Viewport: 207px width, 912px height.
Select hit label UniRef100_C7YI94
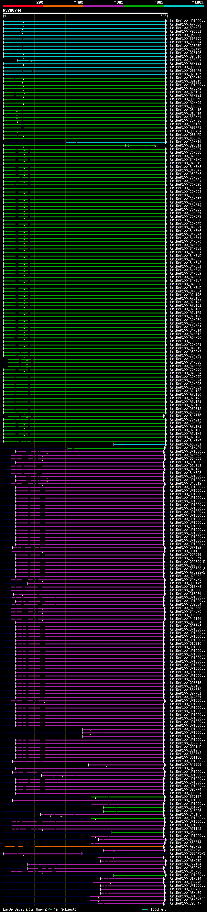click(x=186, y=864)
